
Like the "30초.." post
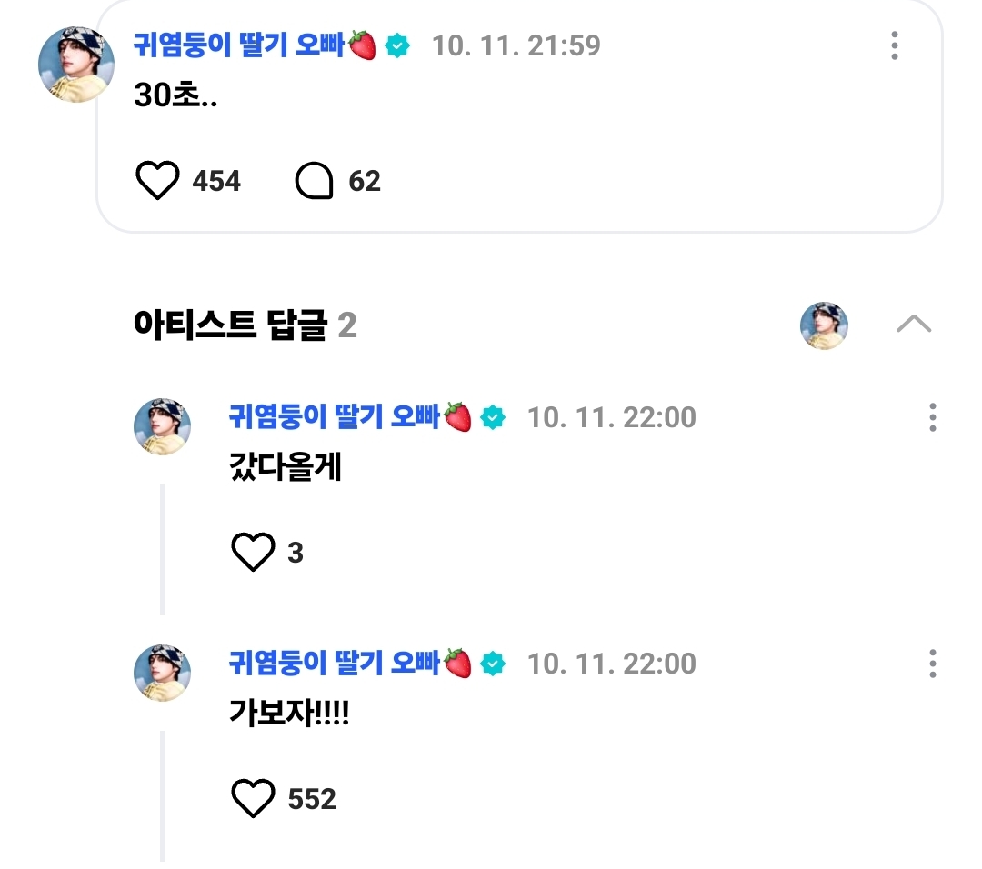coord(157,181)
